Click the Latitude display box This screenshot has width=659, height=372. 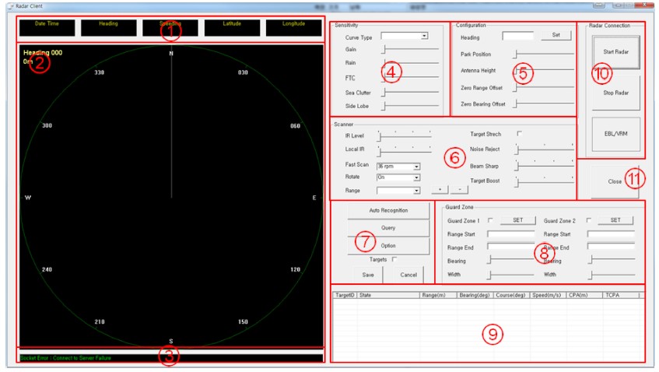[232, 28]
